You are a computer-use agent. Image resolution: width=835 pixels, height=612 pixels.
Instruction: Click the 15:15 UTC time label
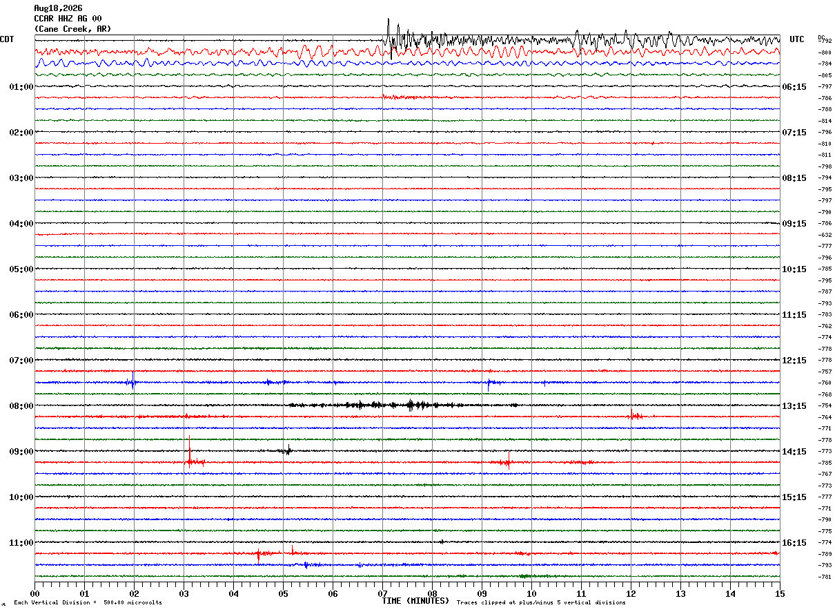[x=794, y=497]
